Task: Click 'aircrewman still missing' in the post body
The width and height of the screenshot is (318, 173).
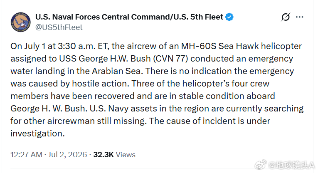Action: (97, 121)
